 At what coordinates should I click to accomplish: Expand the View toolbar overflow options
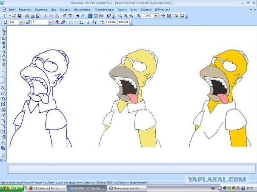point(187,17)
